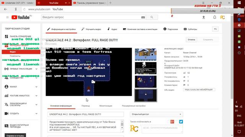The width and height of the screenshot is (245, 137).
Task: Select the battle dialogue thumbnail
Action: pos(145,68)
